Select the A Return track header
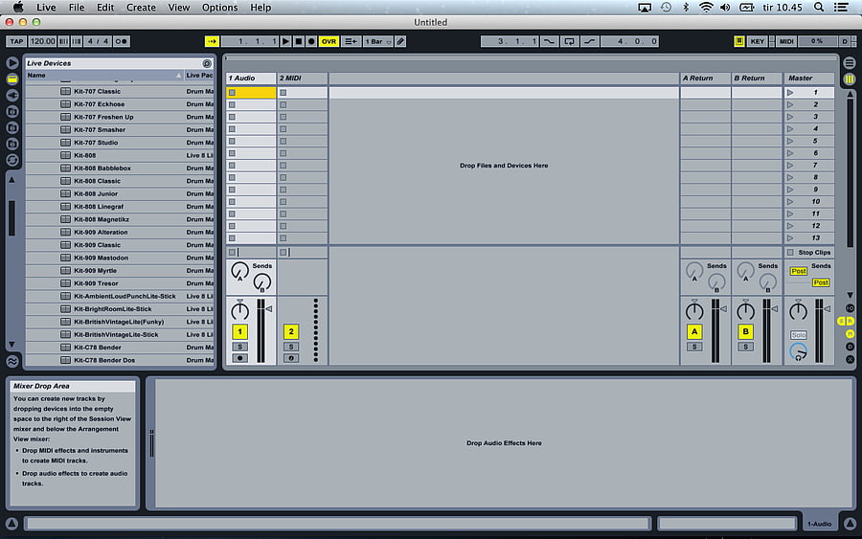Image resolution: width=862 pixels, height=539 pixels. tap(705, 78)
